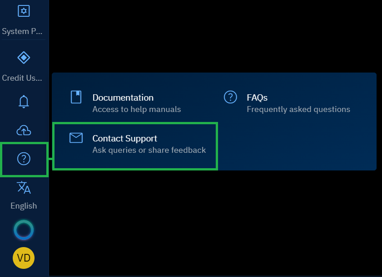Click the FAQs question mark icon

[230, 97]
